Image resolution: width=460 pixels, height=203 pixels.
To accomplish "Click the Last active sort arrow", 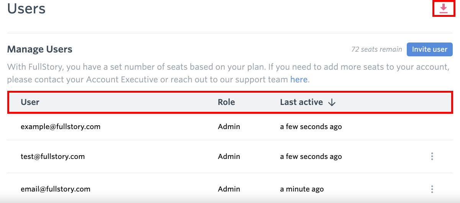I will pos(332,102).
